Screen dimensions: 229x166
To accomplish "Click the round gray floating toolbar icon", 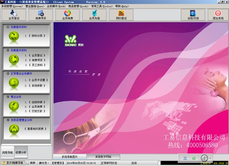I will (204, 158).
